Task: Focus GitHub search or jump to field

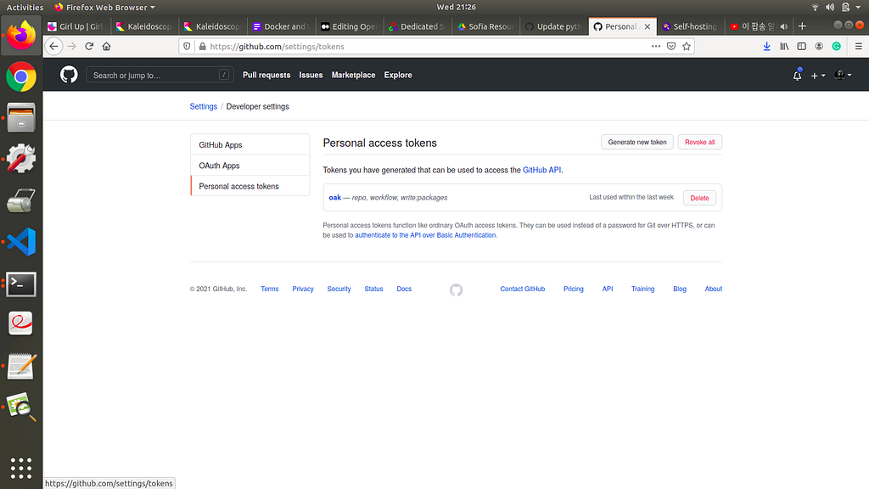Action: (160, 75)
